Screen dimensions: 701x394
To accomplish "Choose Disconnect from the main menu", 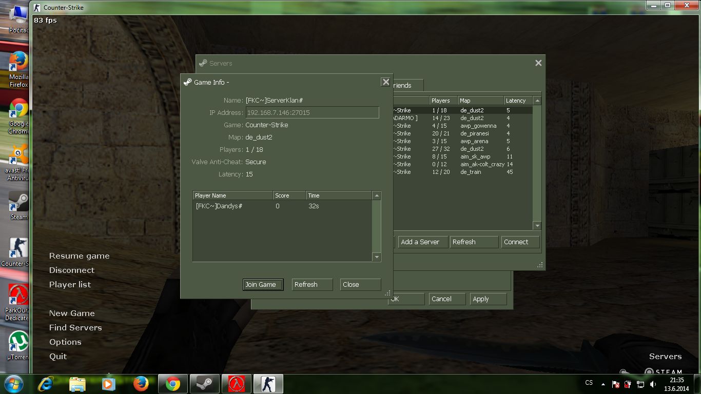I will (72, 270).
